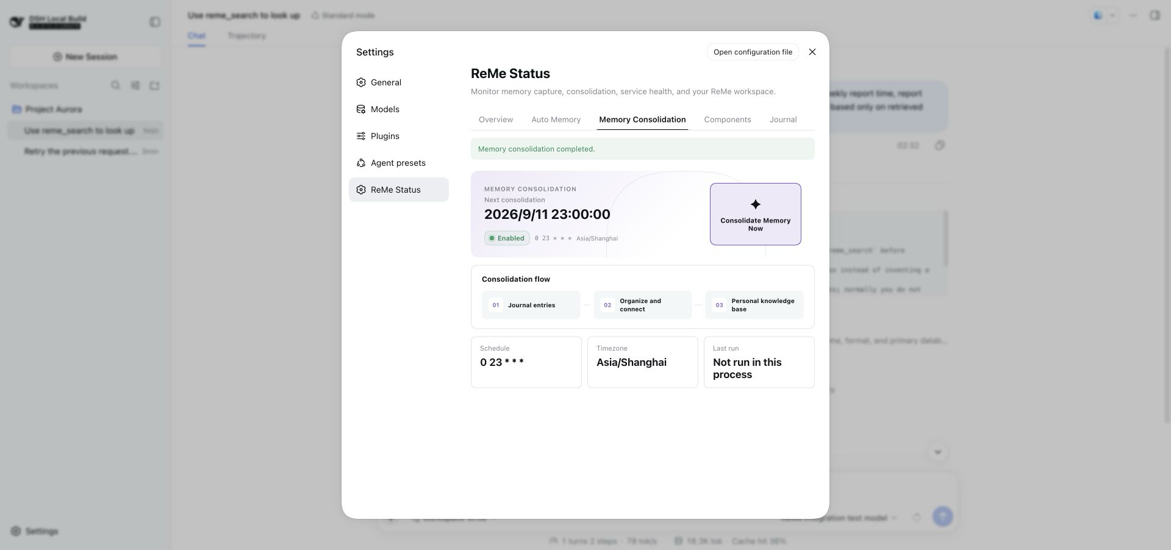Open the Models settings section
Viewport: 1171px width, 550px height.
[399, 109]
